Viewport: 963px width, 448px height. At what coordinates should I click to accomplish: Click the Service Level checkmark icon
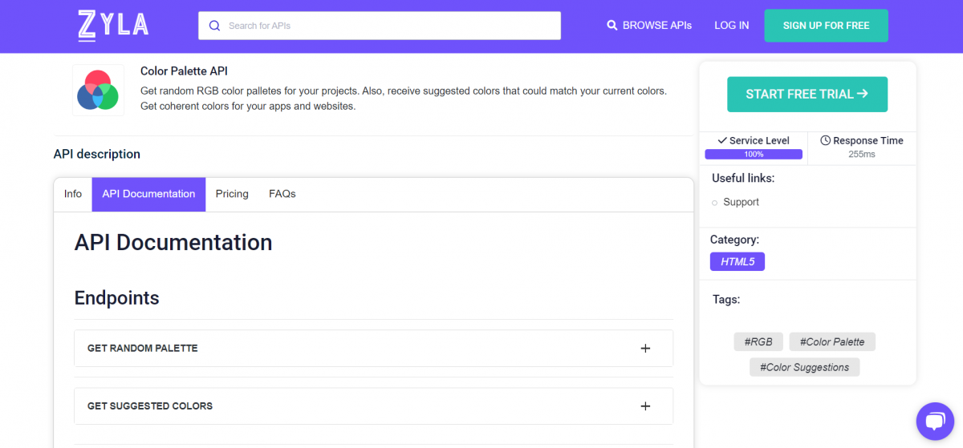pos(722,140)
